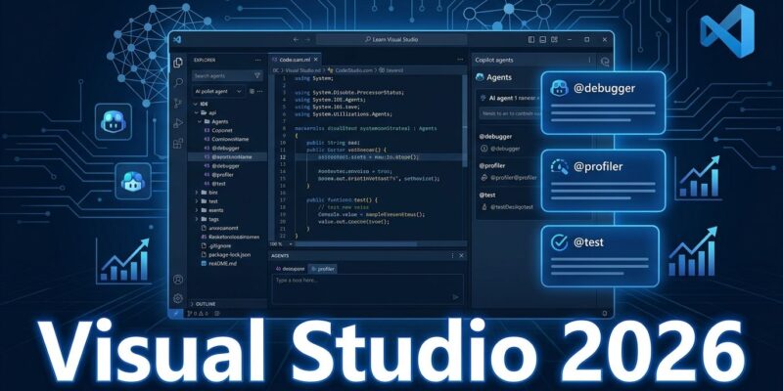The image size is (783, 391).
Task: Open the reaDME.md file
Action: (217, 263)
